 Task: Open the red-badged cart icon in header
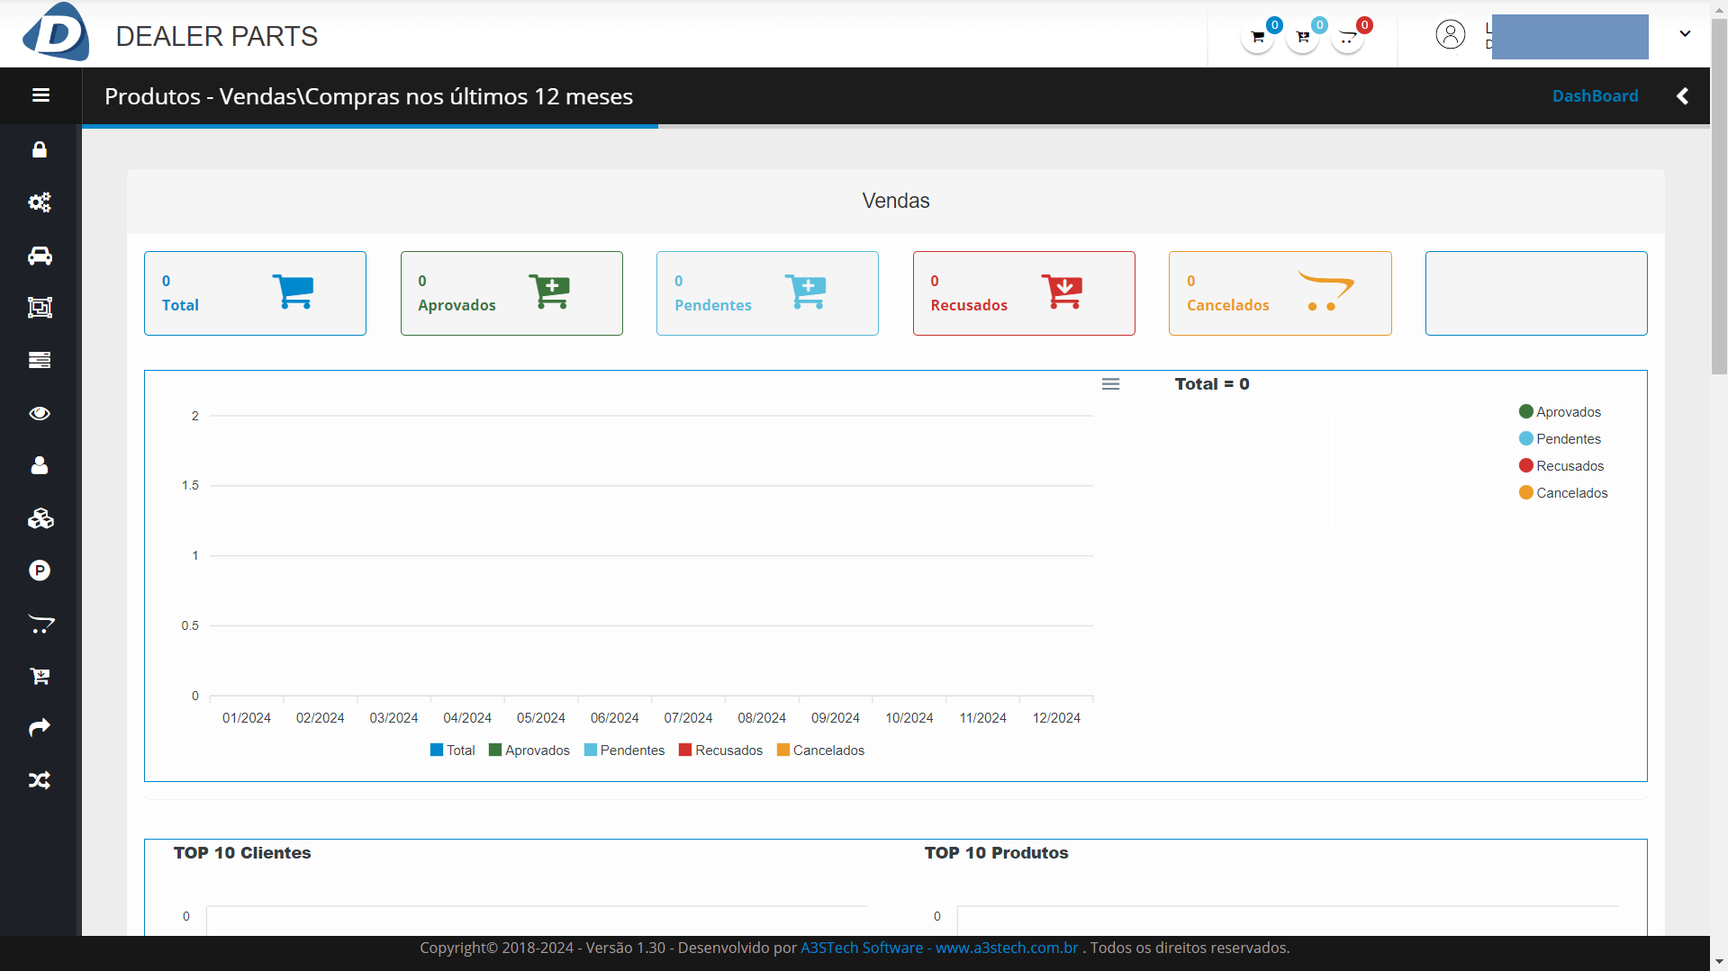[x=1347, y=37]
